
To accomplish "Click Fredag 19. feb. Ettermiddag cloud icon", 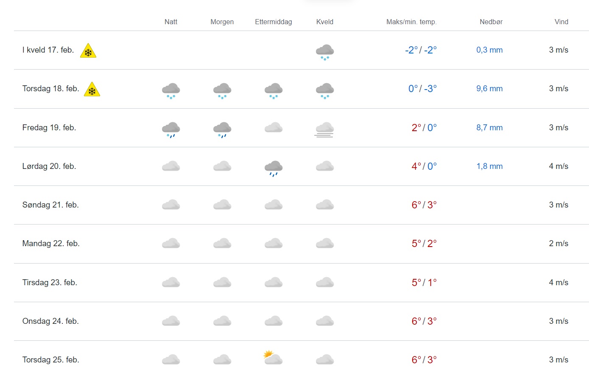I will (x=274, y=127).
